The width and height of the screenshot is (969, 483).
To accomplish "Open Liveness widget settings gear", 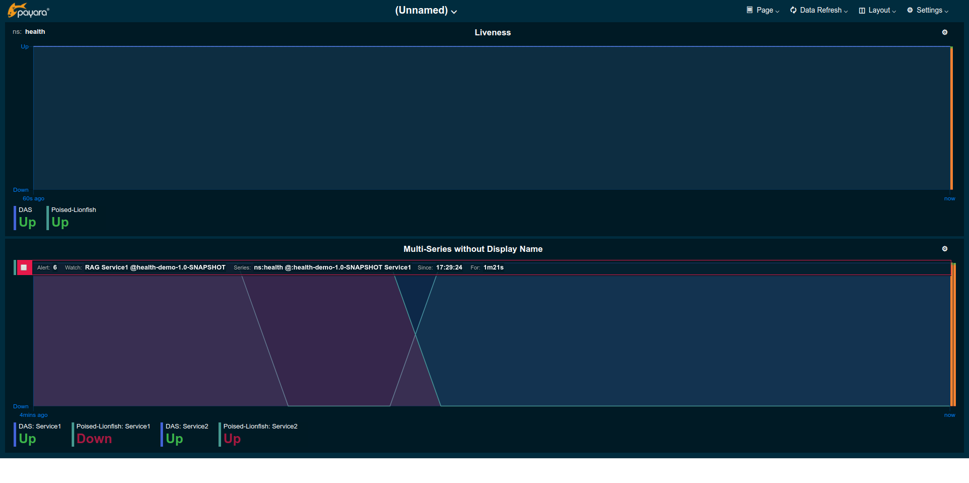I will [x=945, y=32].
